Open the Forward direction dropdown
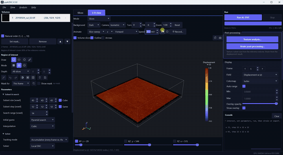283x155 pixels. coord(126,31)
